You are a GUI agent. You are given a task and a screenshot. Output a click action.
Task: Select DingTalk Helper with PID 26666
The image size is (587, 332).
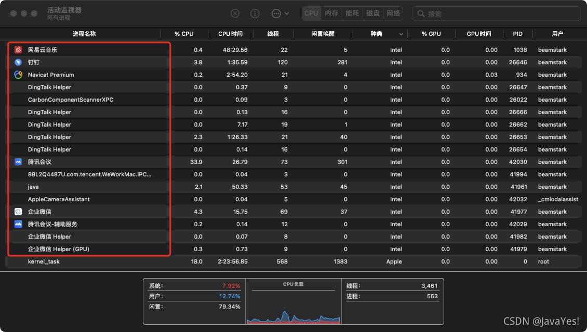49,112
